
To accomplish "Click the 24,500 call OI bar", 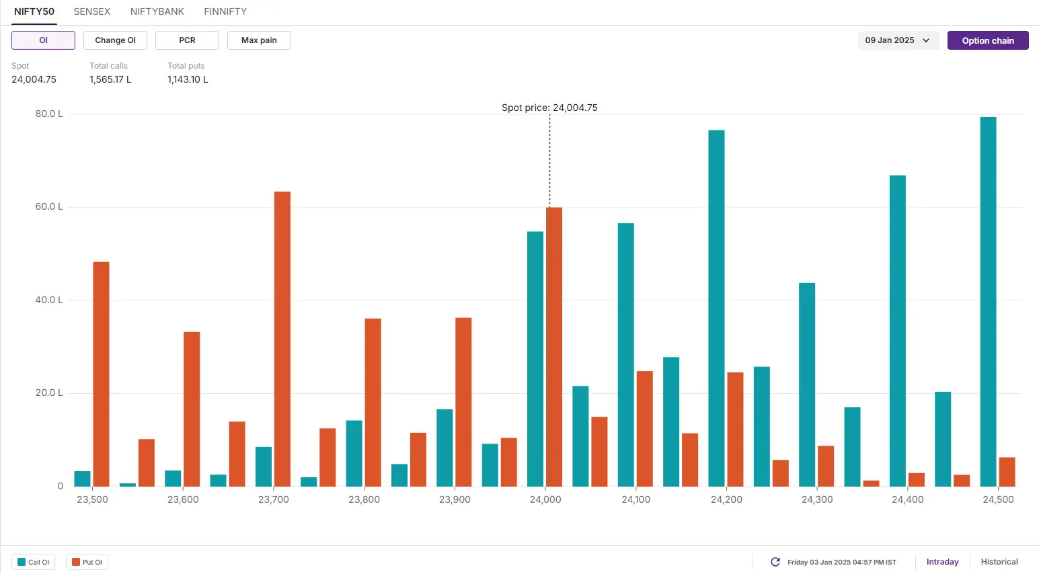I will (x=988, y=302).
